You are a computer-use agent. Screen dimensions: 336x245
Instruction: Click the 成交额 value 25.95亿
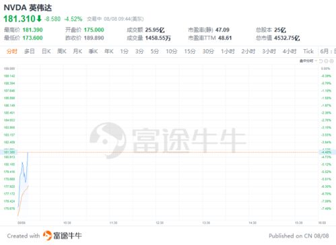(x=155, y=30)
